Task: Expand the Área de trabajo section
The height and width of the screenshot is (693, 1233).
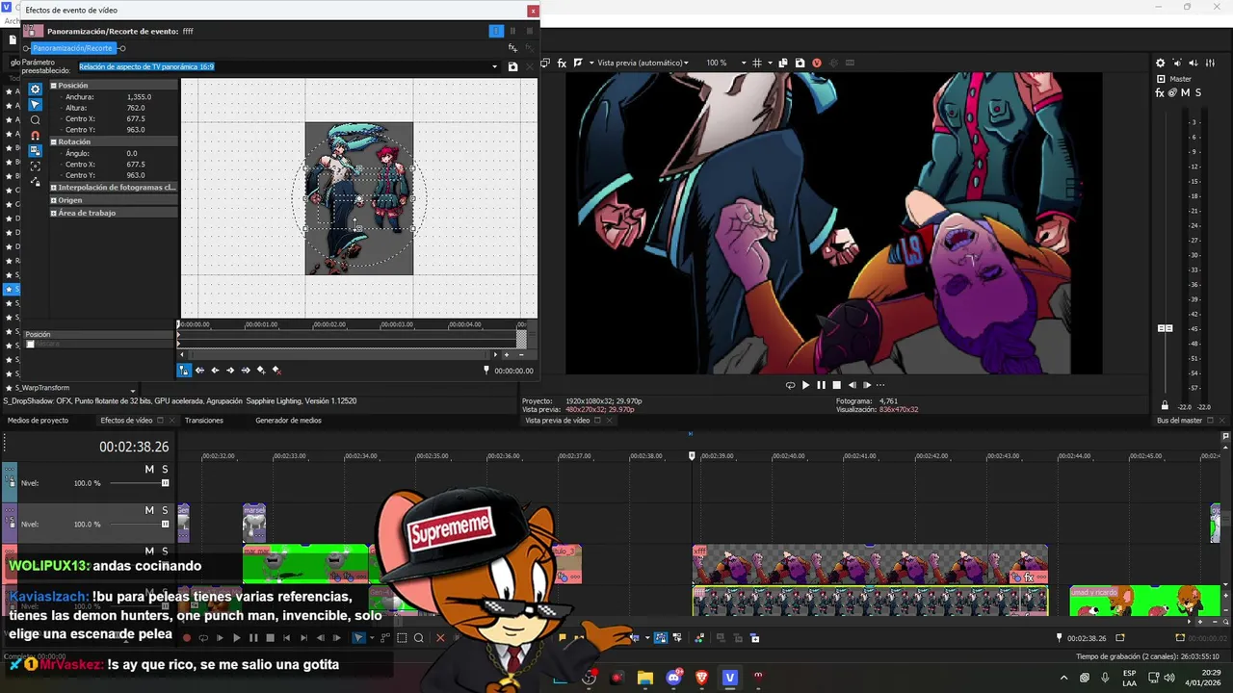Action: [54, 213]
